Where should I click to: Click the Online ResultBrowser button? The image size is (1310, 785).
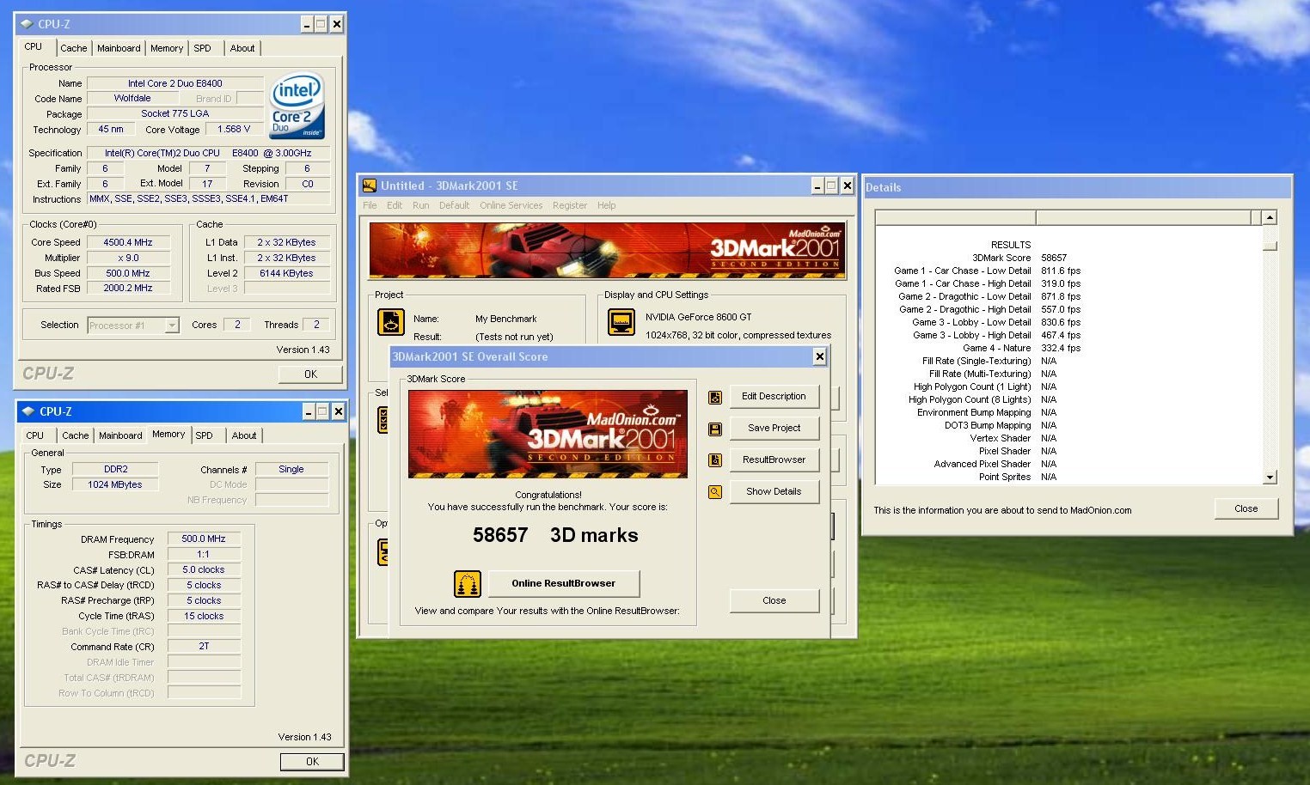click(x=564, y=584)
